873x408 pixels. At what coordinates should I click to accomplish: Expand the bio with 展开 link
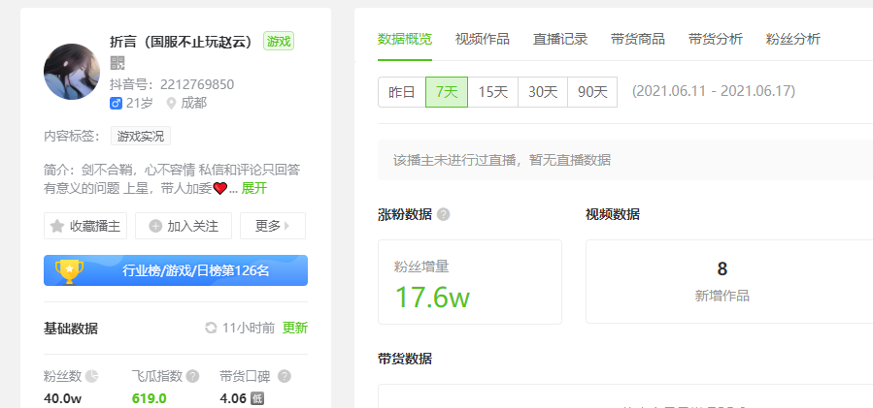pyautogui.click(x=254, y=188)
